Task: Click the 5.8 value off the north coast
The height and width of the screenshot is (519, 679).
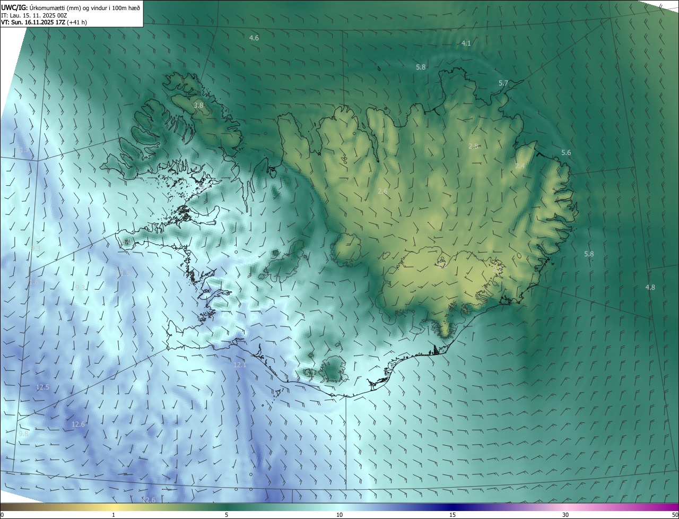Action: click(421, 67)
